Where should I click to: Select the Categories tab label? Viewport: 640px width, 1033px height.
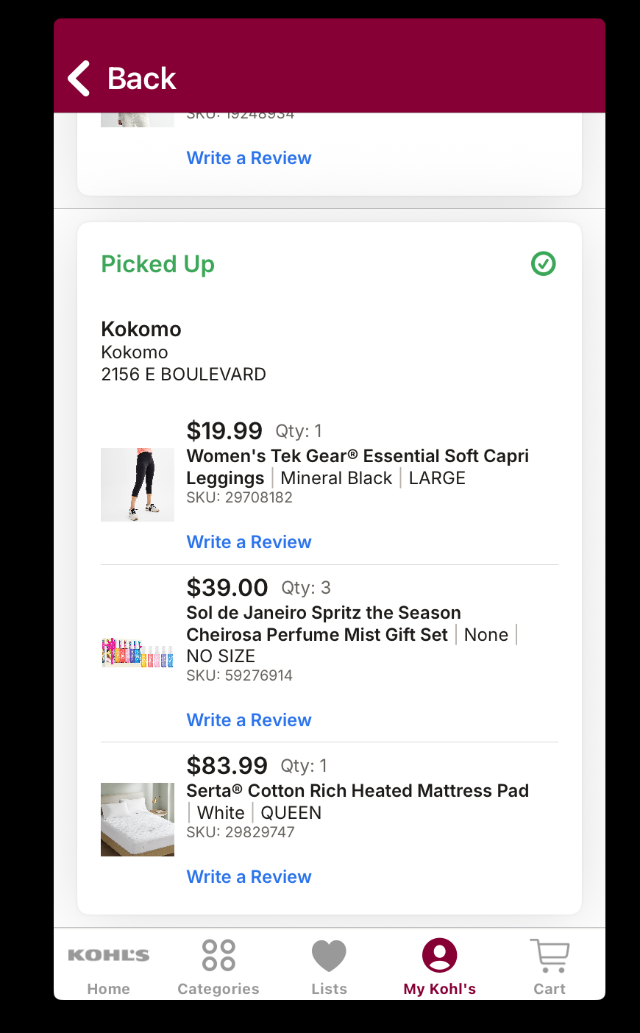[x=218, y=989]
